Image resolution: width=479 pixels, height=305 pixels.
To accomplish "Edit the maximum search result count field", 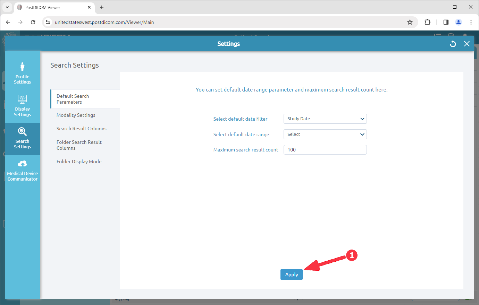I will point(325,149).
